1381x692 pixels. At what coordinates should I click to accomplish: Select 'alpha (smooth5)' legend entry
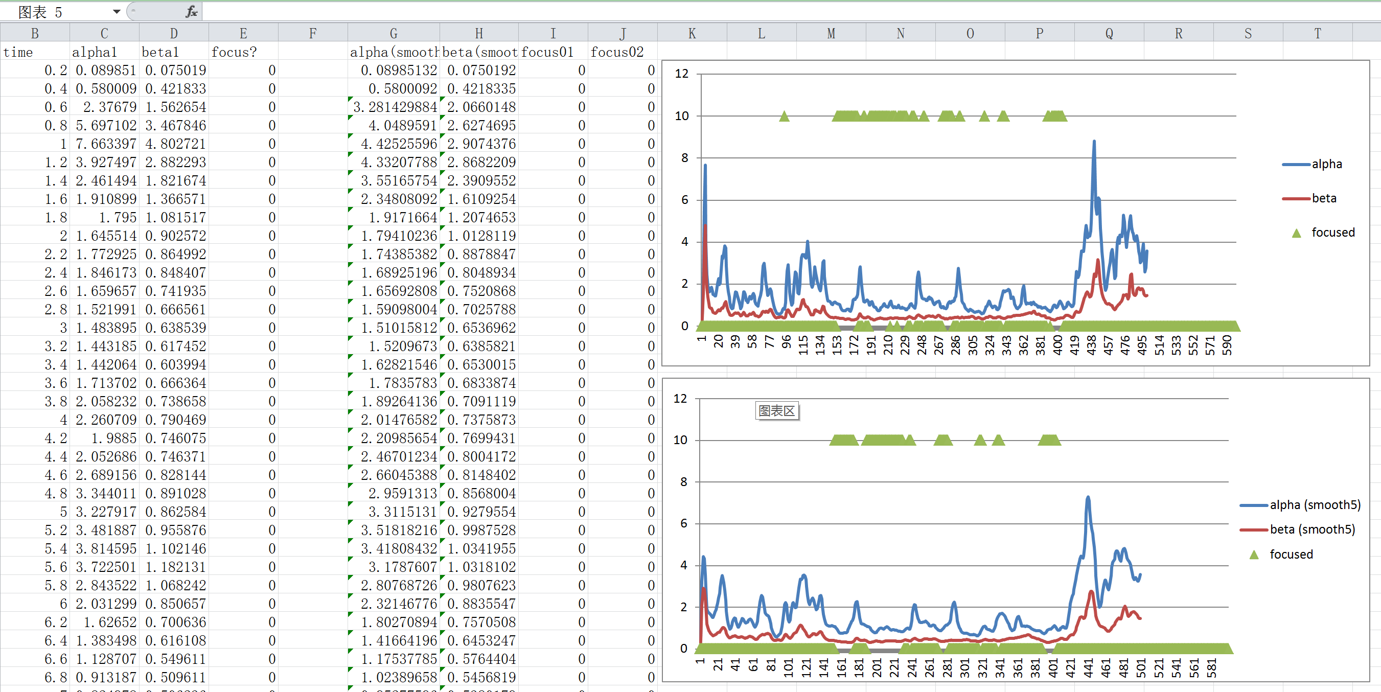tap(1300, 505)
